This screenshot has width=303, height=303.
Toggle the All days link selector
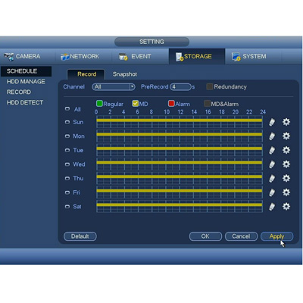coord(67,109)
